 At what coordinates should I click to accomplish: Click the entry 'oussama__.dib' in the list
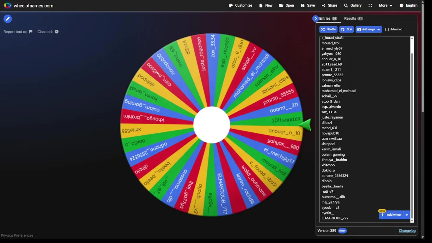click(x=333, y=197)
